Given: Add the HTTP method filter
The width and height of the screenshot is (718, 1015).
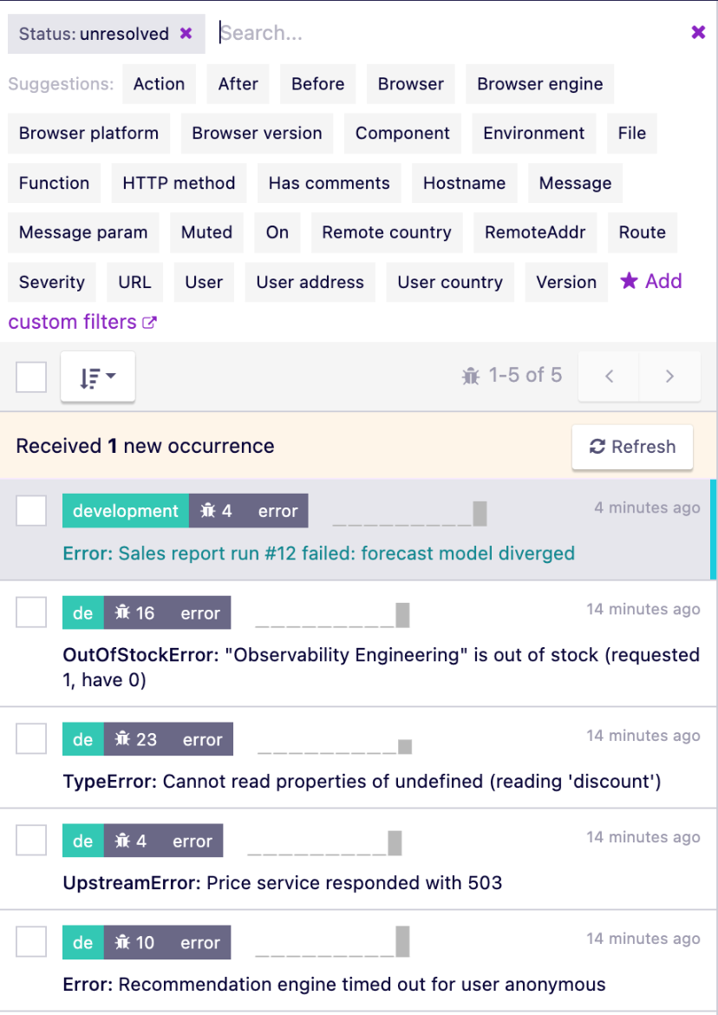Looking at the screenshot, I should coord(179,183).
